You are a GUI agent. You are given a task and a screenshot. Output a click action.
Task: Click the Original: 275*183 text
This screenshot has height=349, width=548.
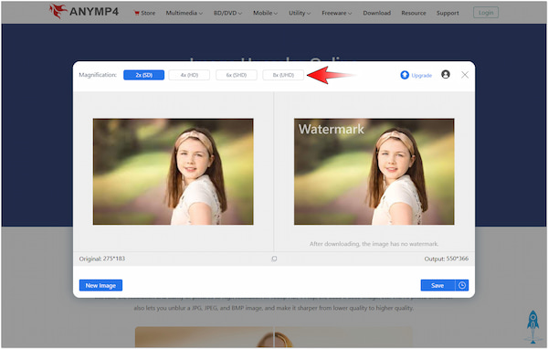[101, 259]
